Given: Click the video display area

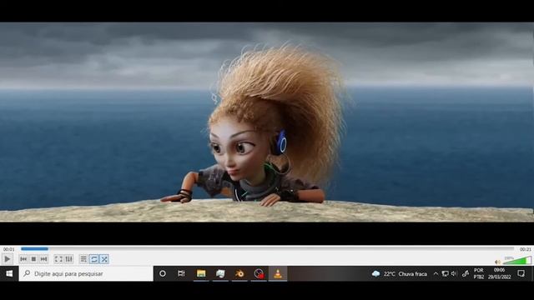Looking at the screenshot, I should (267, 122).
